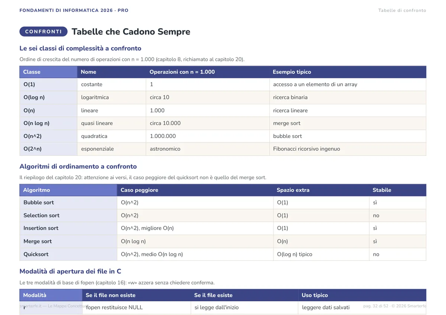Screen dimensions: 446x315
Task: Select the "esponenziale" cell
Action: (111, 149)
